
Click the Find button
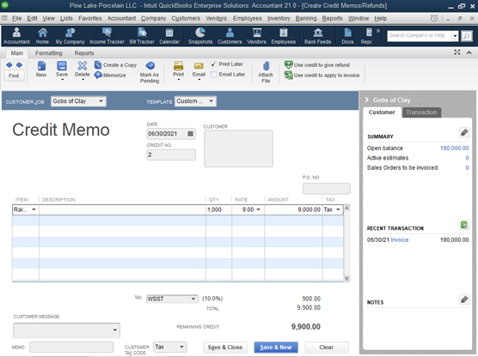point(14,76)
